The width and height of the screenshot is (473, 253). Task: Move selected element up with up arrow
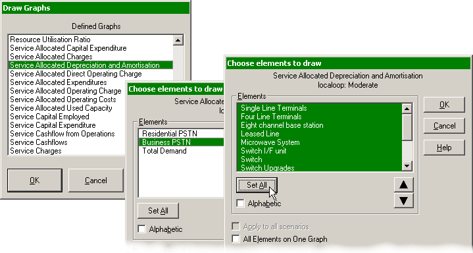pos(404,184)
